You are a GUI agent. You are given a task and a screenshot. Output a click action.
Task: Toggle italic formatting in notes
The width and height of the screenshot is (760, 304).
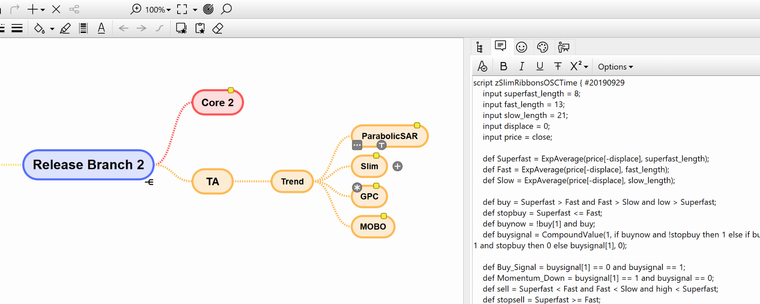(x=522, y=66)
